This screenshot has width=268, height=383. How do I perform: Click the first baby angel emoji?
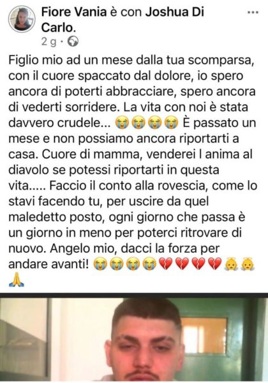pyautogui.click(x=231, y=264)
